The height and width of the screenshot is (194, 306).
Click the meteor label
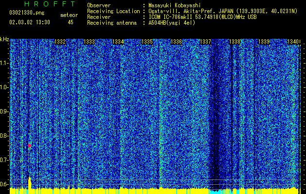point(69,15)
